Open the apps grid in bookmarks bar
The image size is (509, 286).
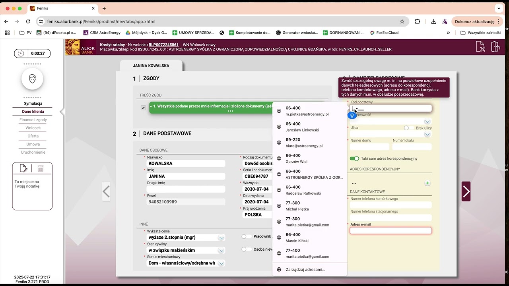(7, 33)
